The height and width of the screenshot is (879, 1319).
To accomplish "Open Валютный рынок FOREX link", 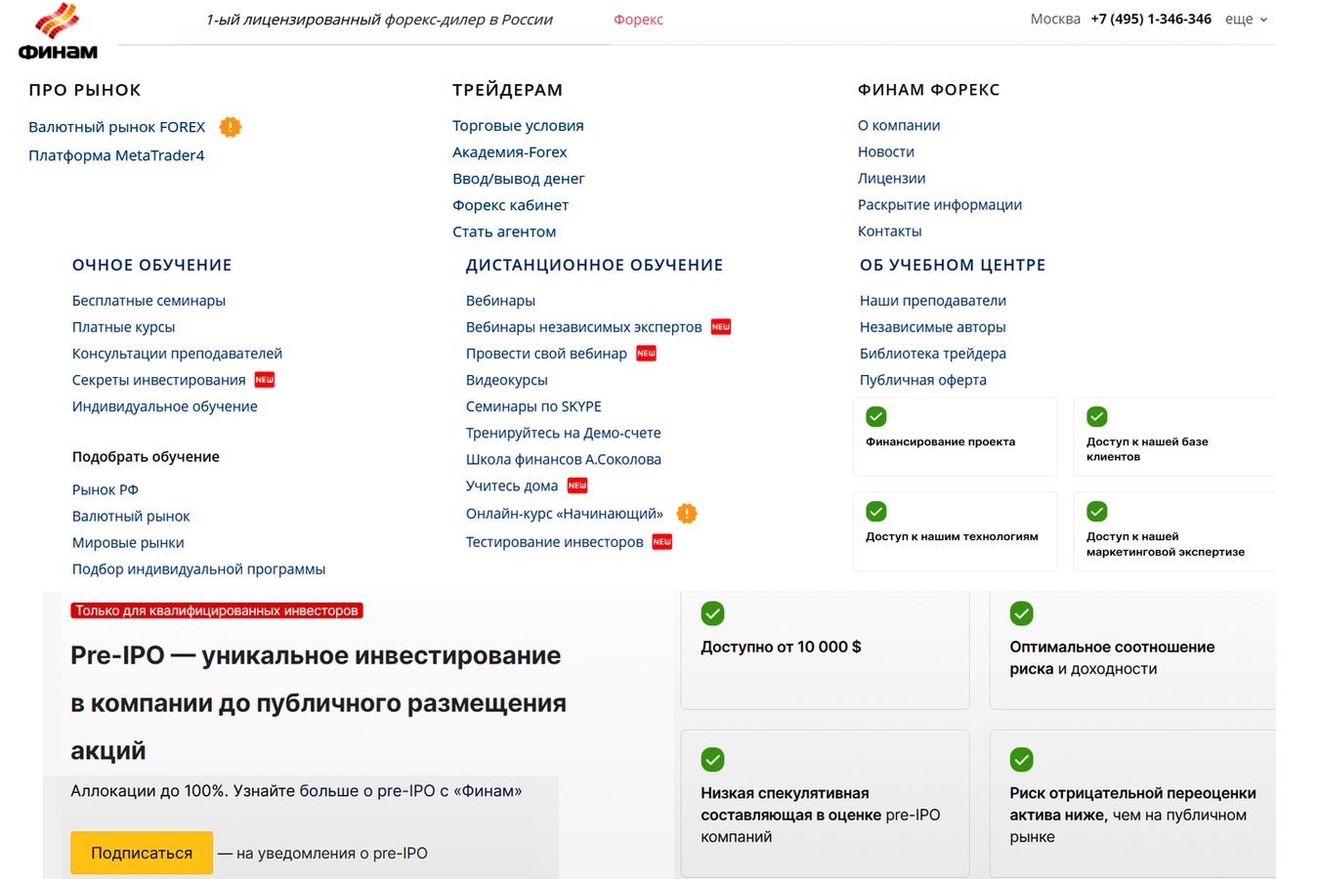I will tap(116, 127).
